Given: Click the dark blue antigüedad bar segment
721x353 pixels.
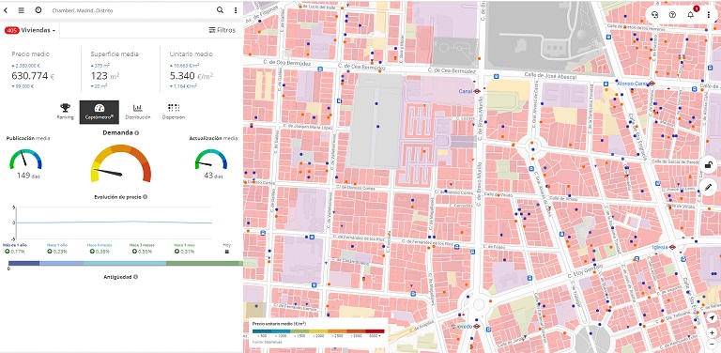Looking at the screenshot, I should coord(23,264).
